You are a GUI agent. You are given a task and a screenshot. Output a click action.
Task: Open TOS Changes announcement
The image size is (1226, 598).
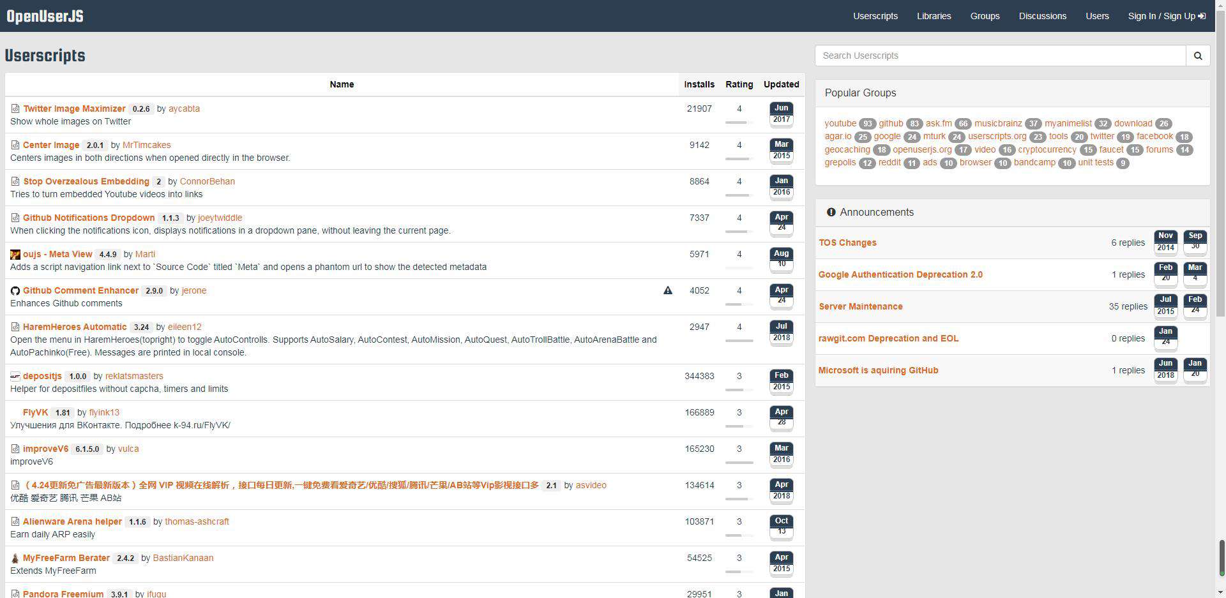click(847, 243)
